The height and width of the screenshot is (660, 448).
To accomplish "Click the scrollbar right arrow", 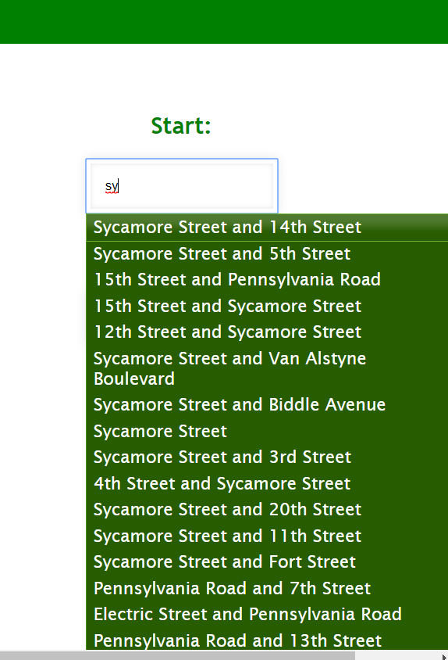I will pyautogui.click(x=444, y=656).
